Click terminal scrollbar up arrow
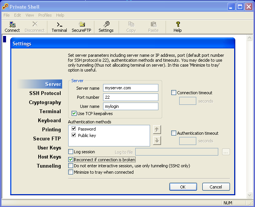Viewport: 255px width, 207px height. click(249, 38)
